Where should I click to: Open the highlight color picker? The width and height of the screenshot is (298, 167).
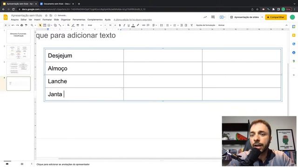coord(138,25)
